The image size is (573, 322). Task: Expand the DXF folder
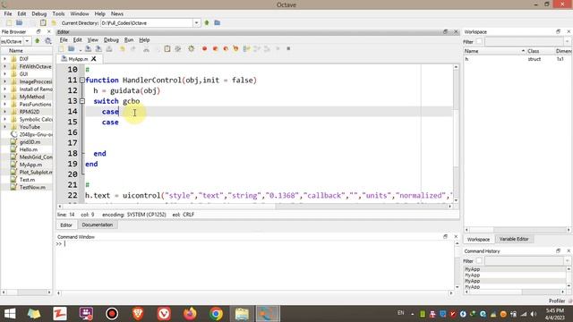tap(4, 59)
